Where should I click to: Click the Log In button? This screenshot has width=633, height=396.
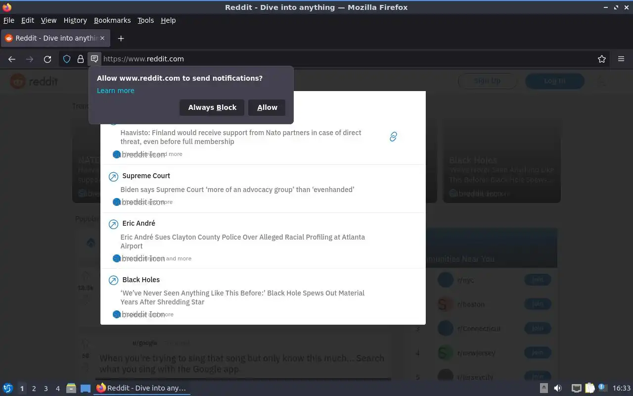[554, 81]
